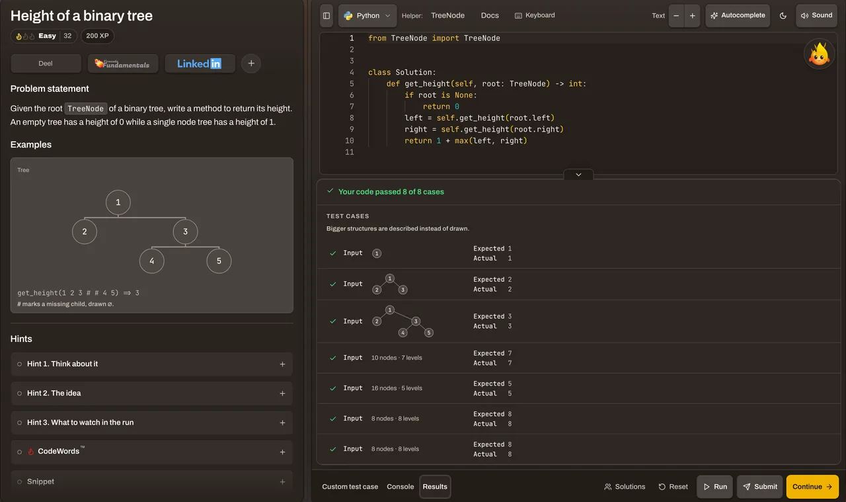This screenshot has height=502, width=846.
Task: Decrease editor text size with minus
Action: coord(676,16)
